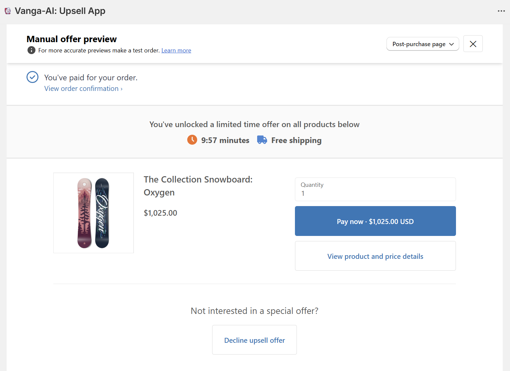Follow the Learn more link
The height and width of the screenshot is (371, 510).
[176, 50]
